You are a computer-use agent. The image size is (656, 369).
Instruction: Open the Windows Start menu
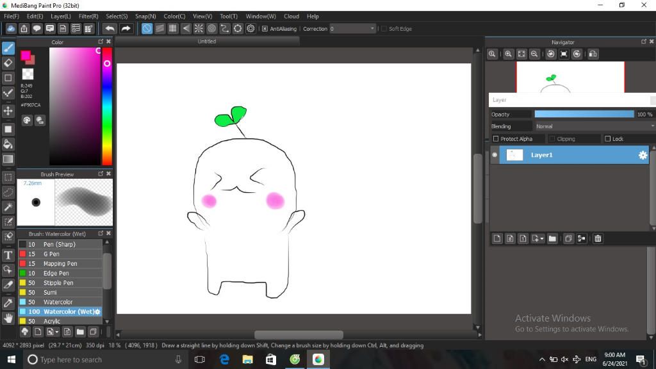(x=12, y=359)
